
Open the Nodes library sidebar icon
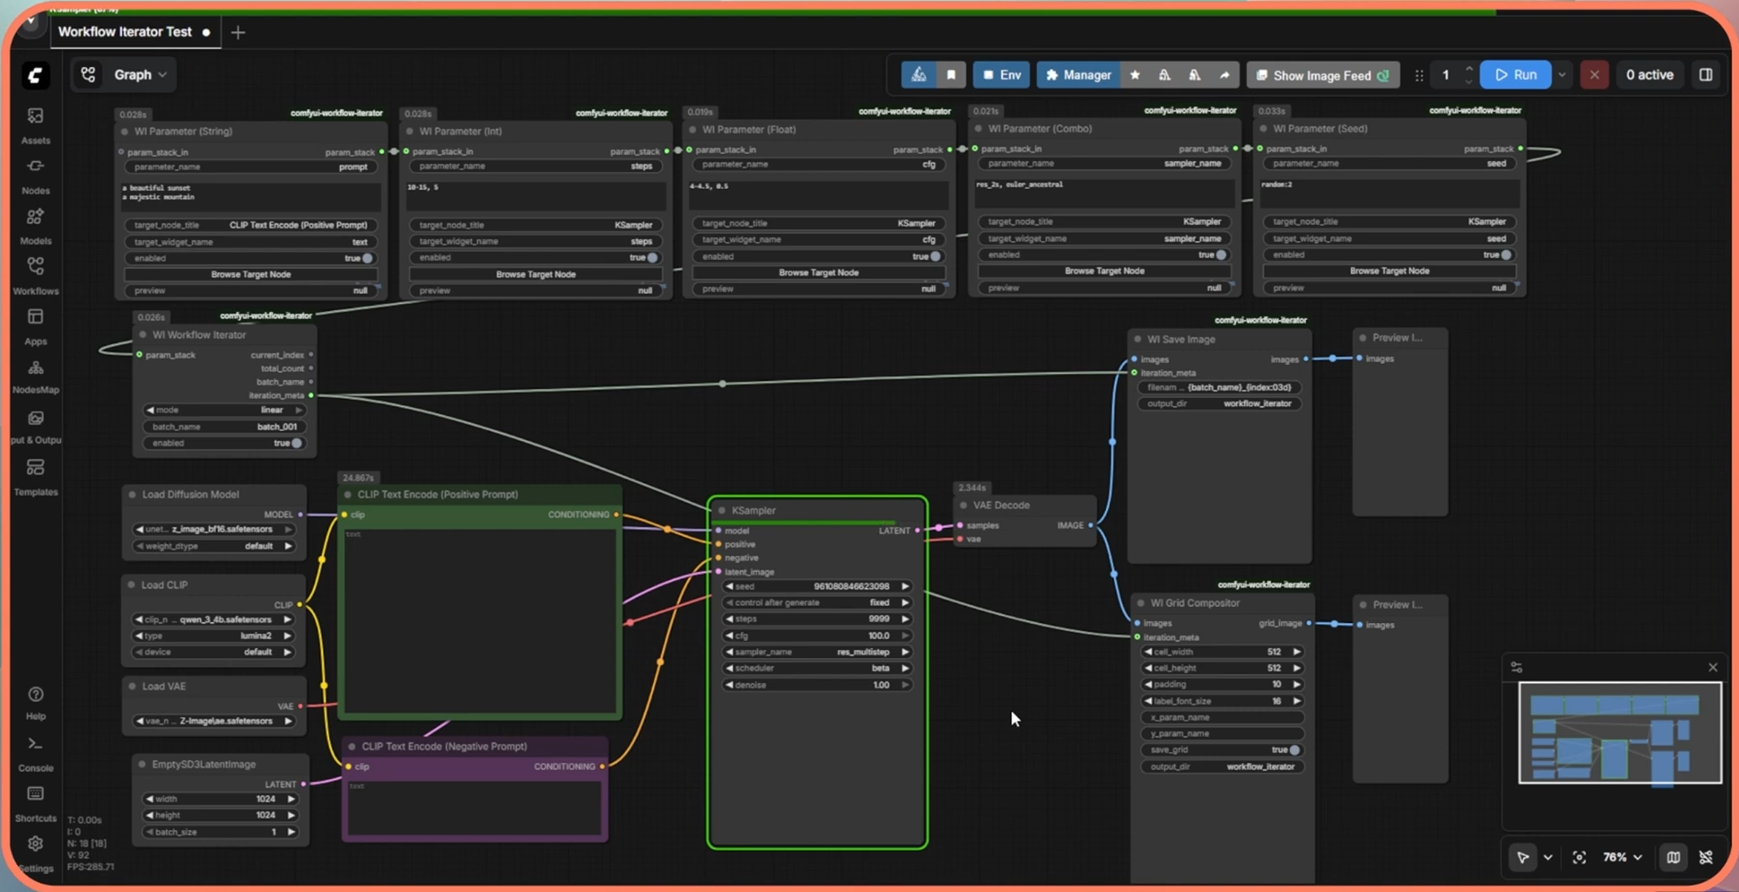(x=35, y=175)
